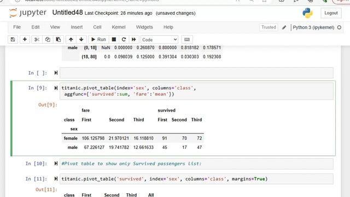Run cell In [11] using its run icon
Image resolution: width=350 pixels, height=197 pixels.
point(56,179)
